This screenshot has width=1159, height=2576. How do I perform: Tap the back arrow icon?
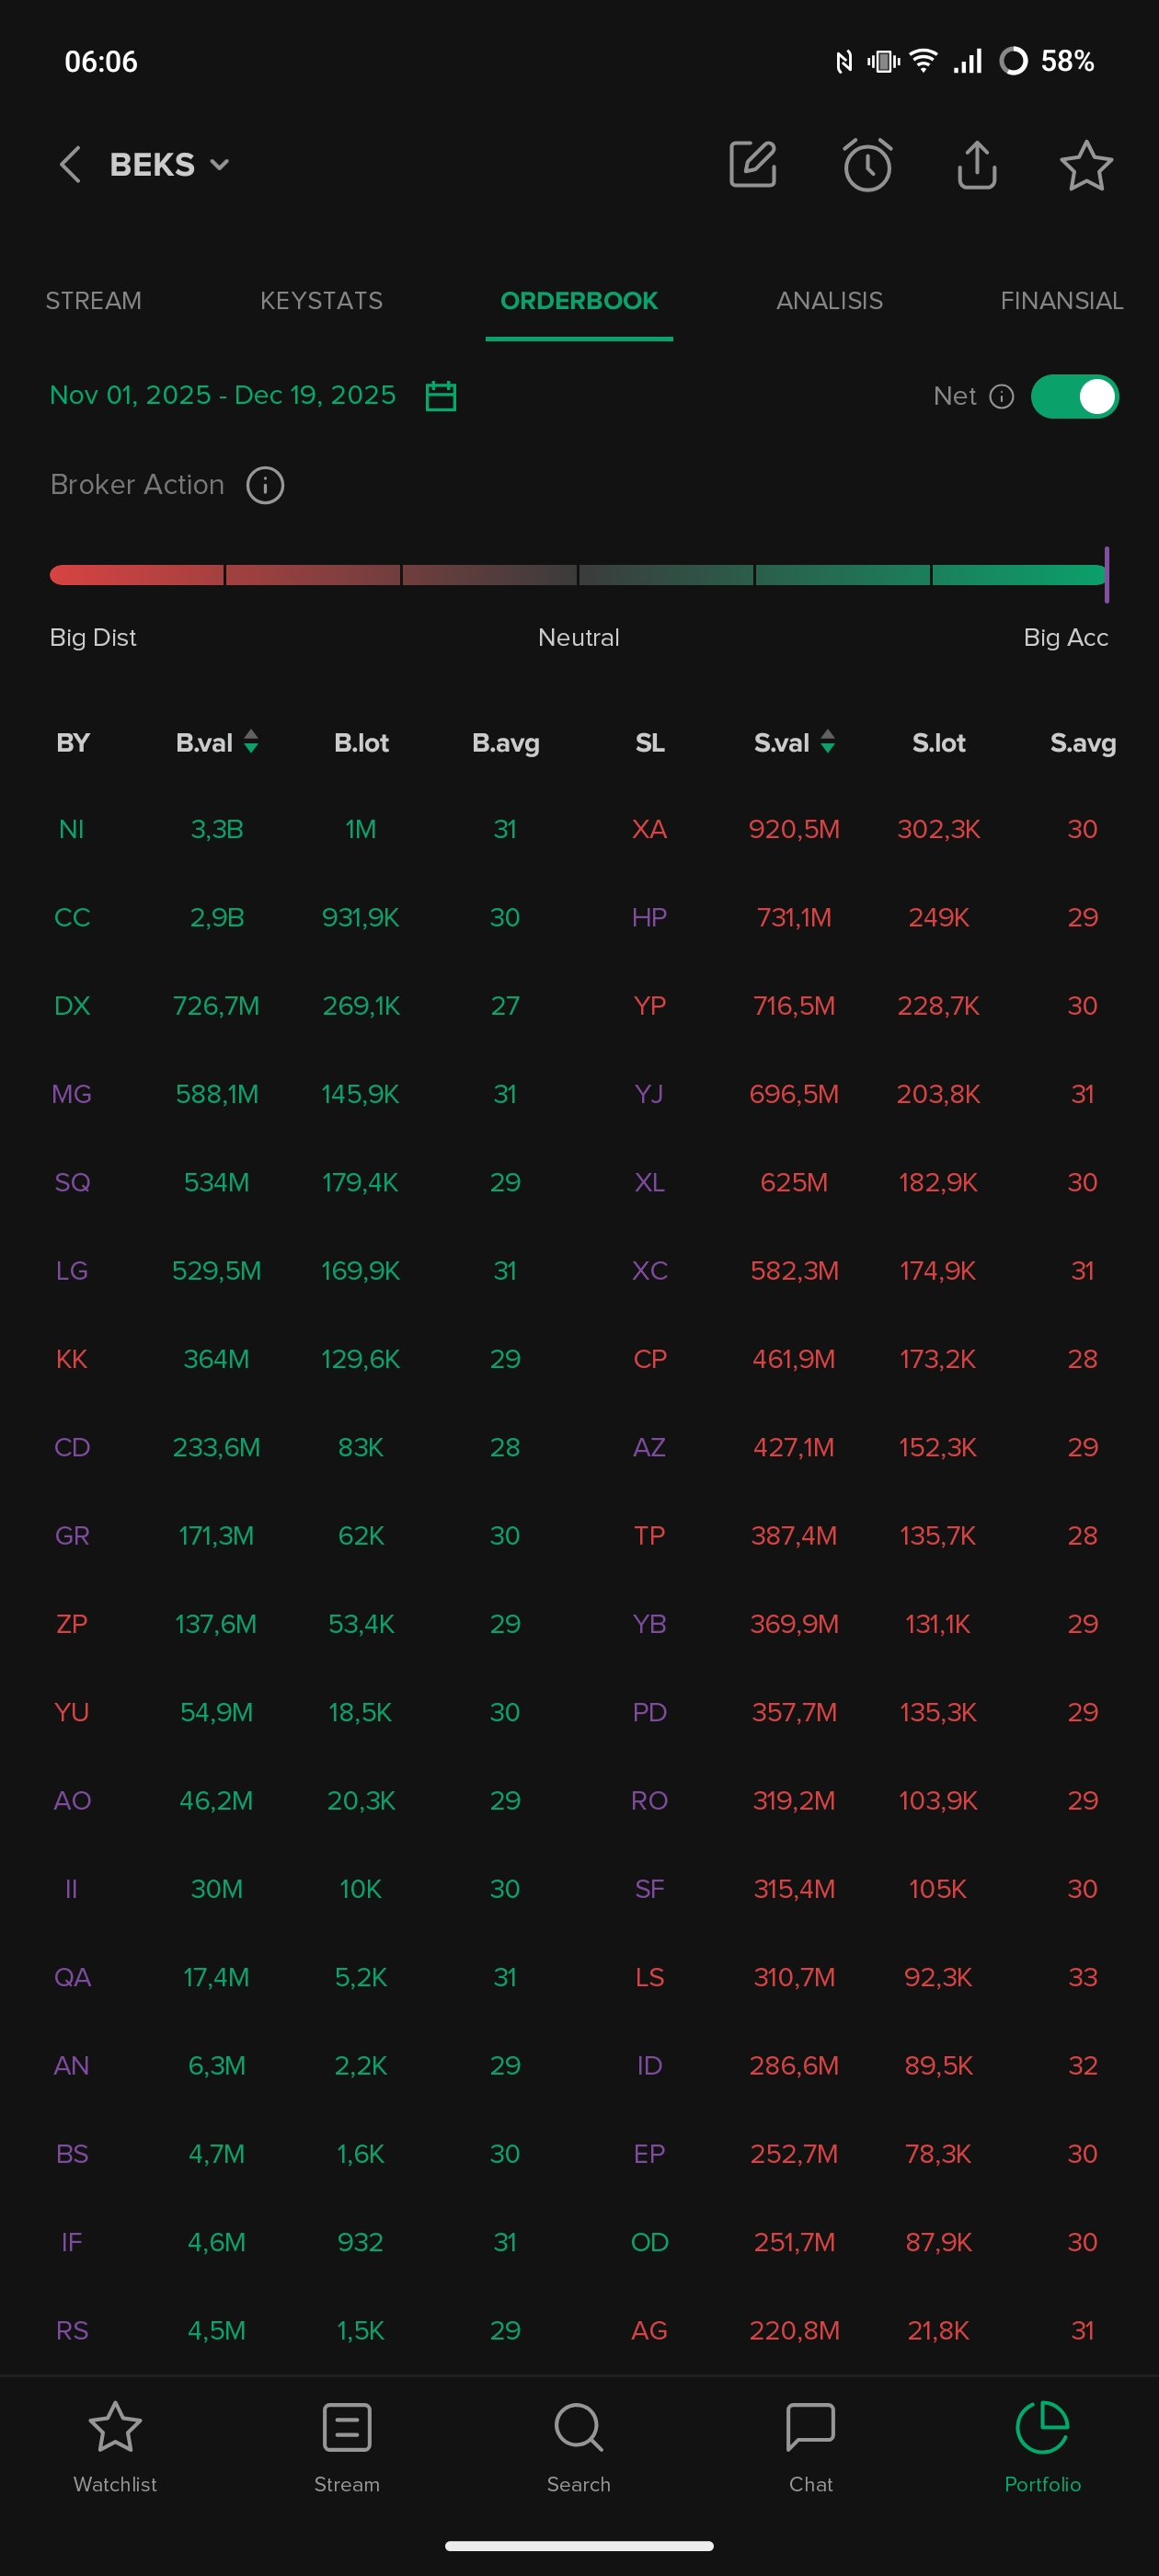click(x=69, y=165)
